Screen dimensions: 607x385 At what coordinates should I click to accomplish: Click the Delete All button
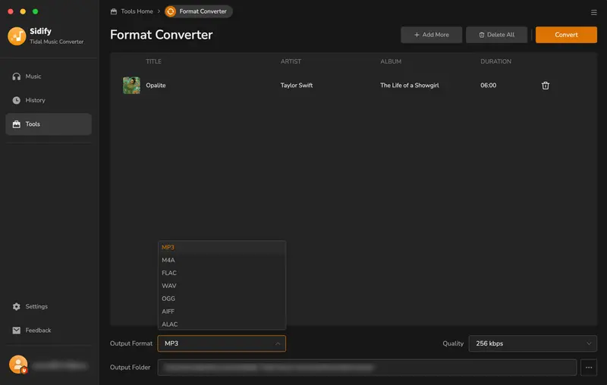coord(496,35)
